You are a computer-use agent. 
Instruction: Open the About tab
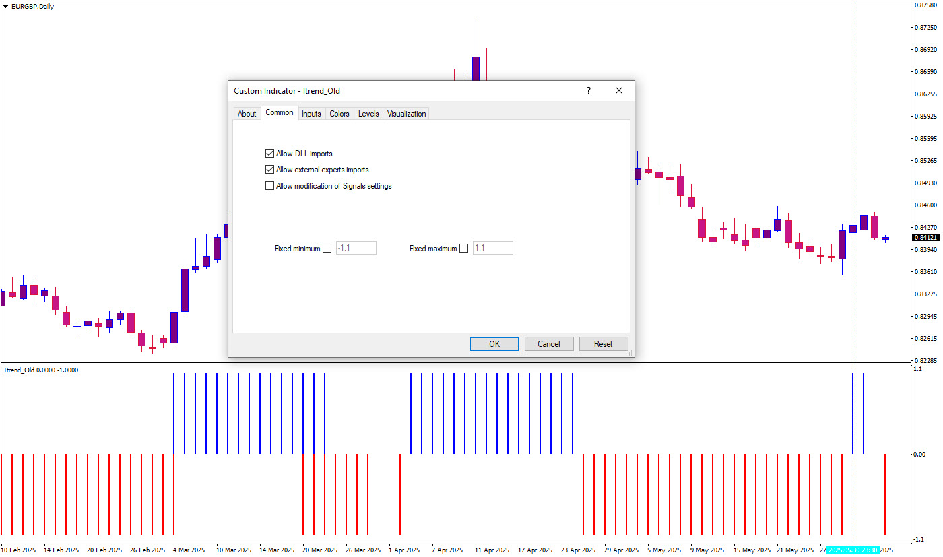pyautogui.click(x=247, y=114)
